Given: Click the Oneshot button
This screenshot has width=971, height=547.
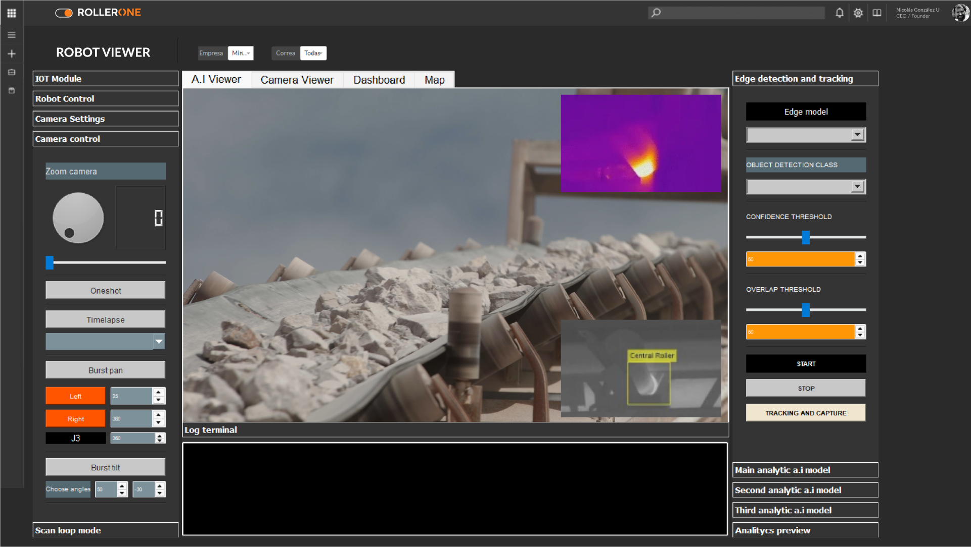Looking at the screenshot, I should (x=105, y=290).
